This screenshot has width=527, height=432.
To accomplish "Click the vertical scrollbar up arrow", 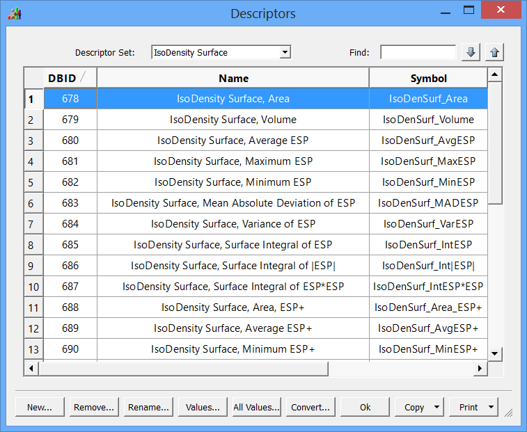I will click(495, 74).
